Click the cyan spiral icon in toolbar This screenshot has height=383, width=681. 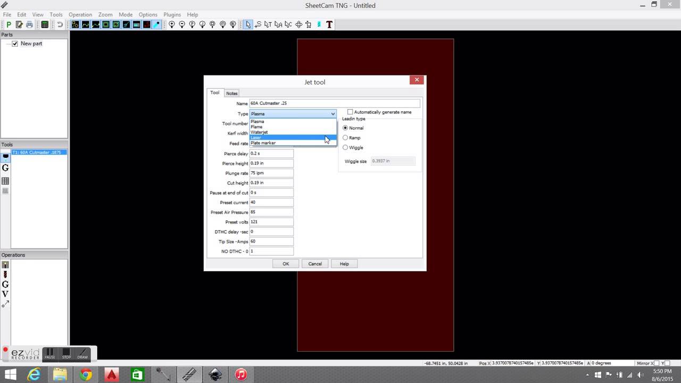point(319,24)
